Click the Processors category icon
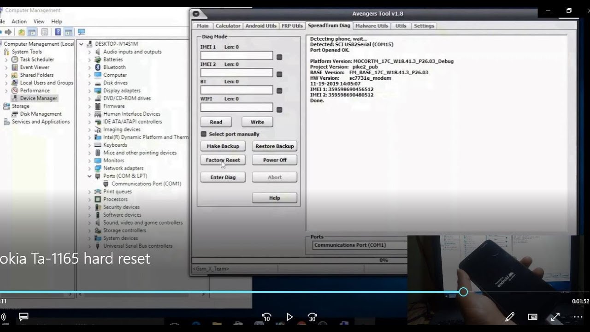590x332 pixels. pos(98,199)
